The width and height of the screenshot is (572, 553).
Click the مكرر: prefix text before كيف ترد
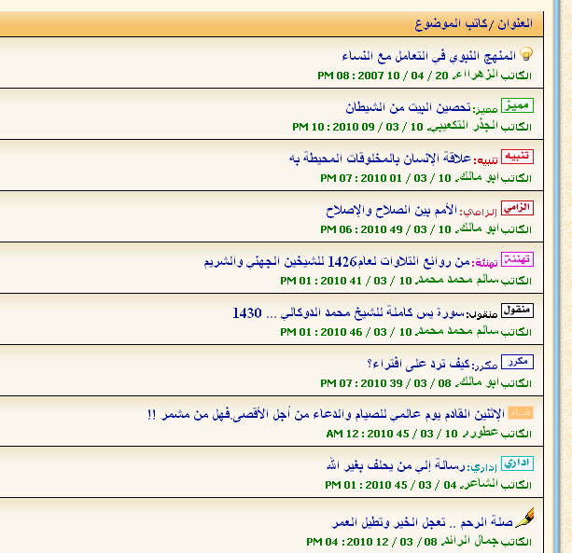point(485,366)
